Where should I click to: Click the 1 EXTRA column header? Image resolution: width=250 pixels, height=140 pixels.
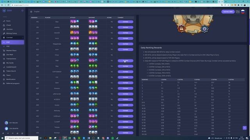(164, 79)
